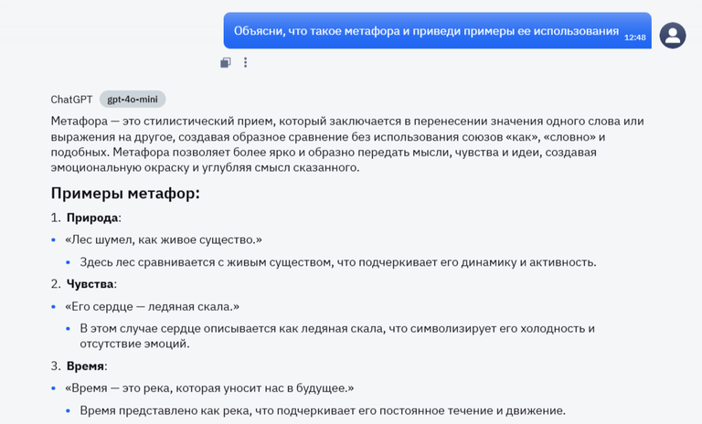
Task: Click the definition paragraph starting «Метафора — это стилистический прием»
Action: pos(347,144)
